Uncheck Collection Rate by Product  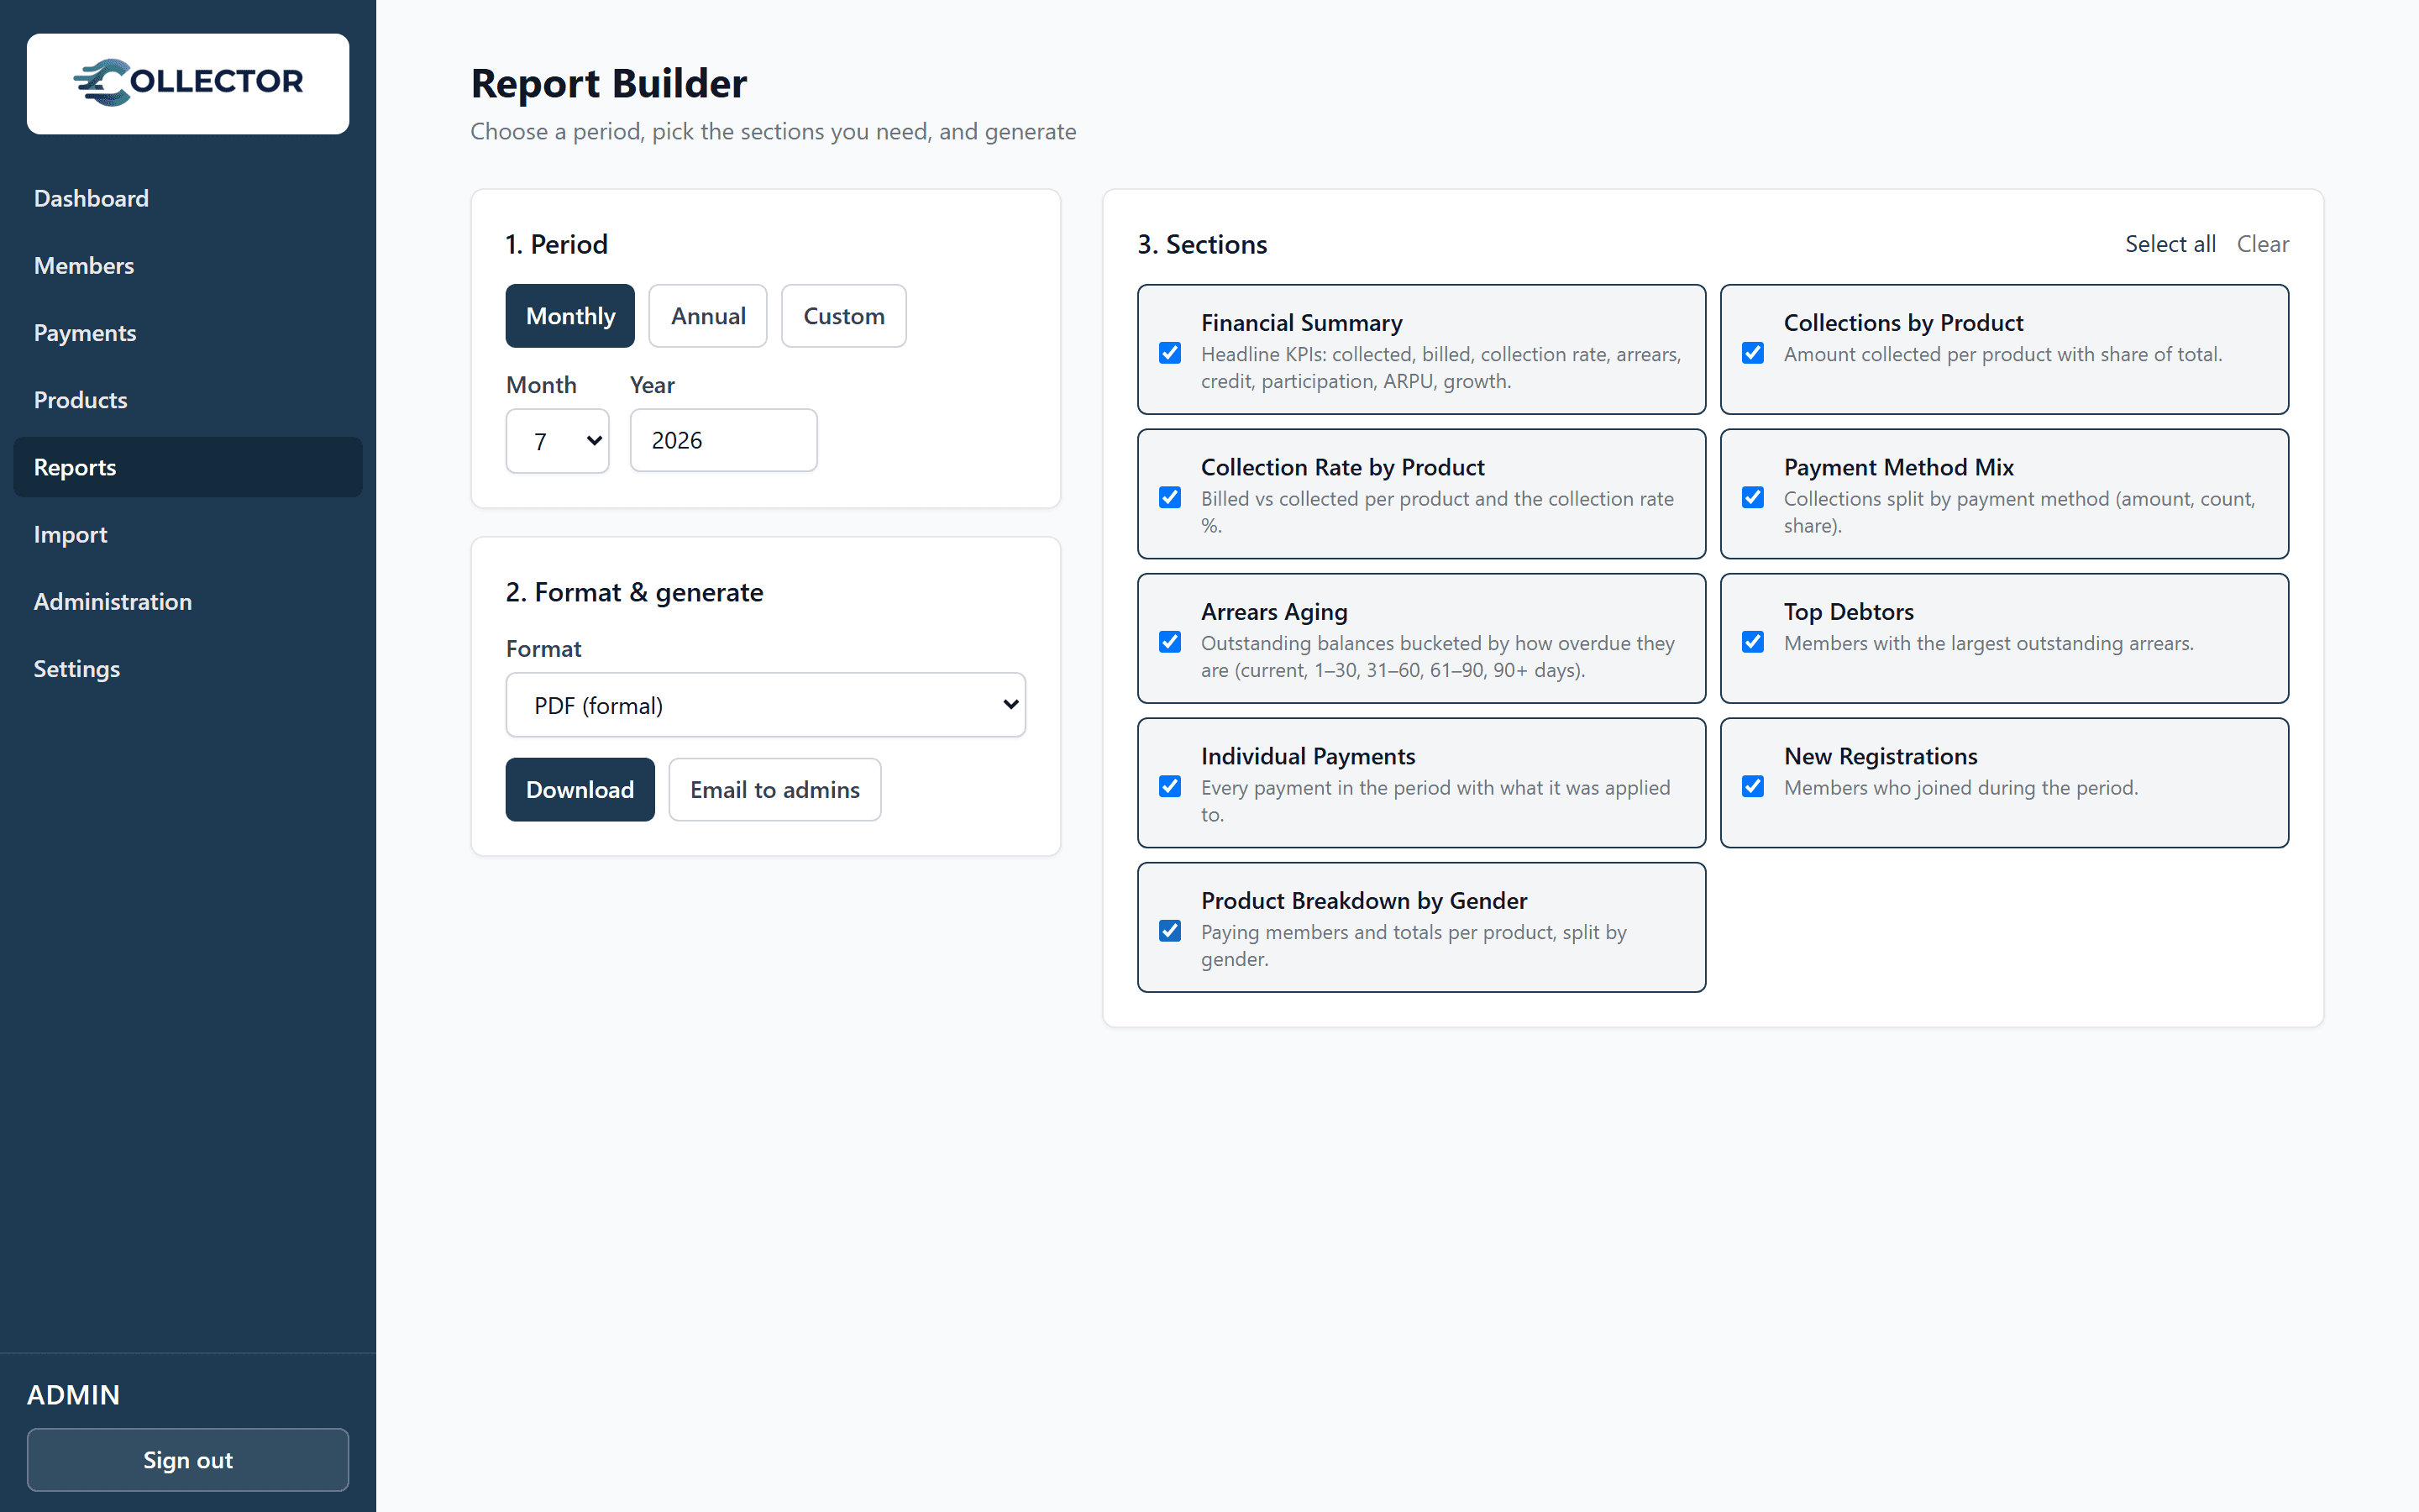pos(1169,497)
